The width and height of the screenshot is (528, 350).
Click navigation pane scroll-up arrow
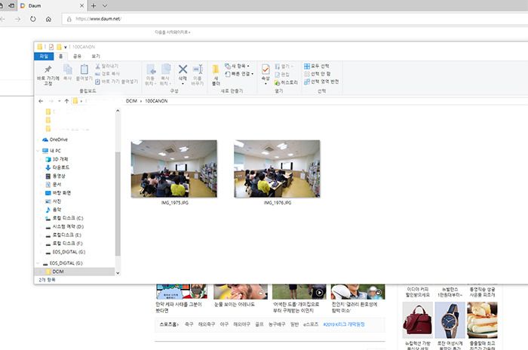(x=118, y=111)
